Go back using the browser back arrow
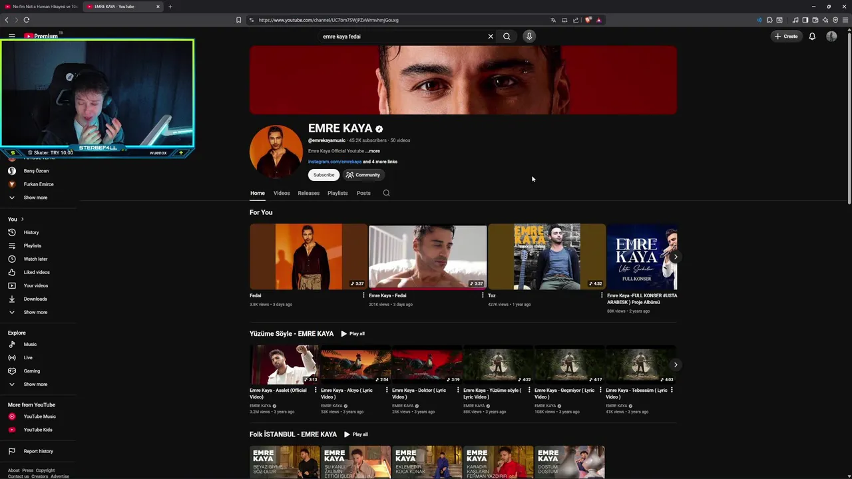 click(7, 20)
